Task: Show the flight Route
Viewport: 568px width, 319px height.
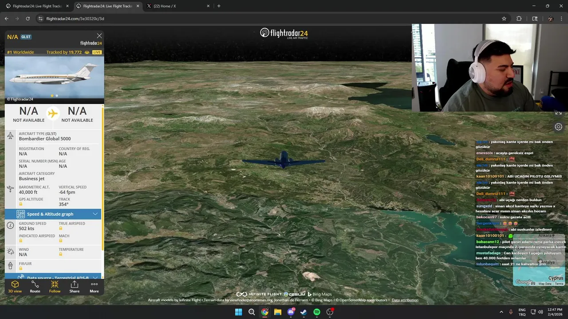Action: (35, 287)
